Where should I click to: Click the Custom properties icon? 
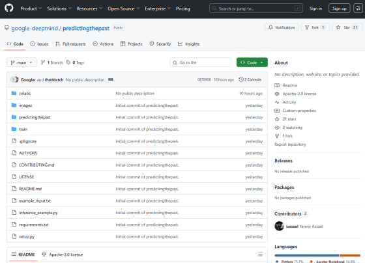point(277,111)
